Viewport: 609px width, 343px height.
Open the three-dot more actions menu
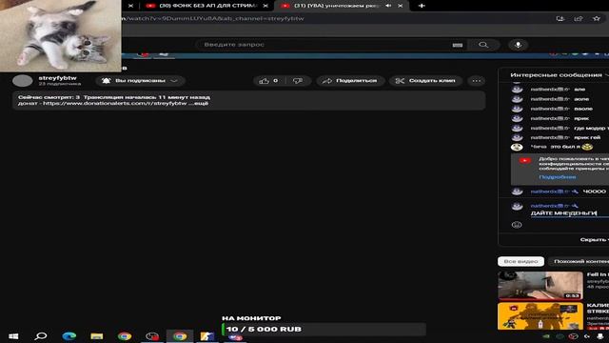click(x=477, y=80)
